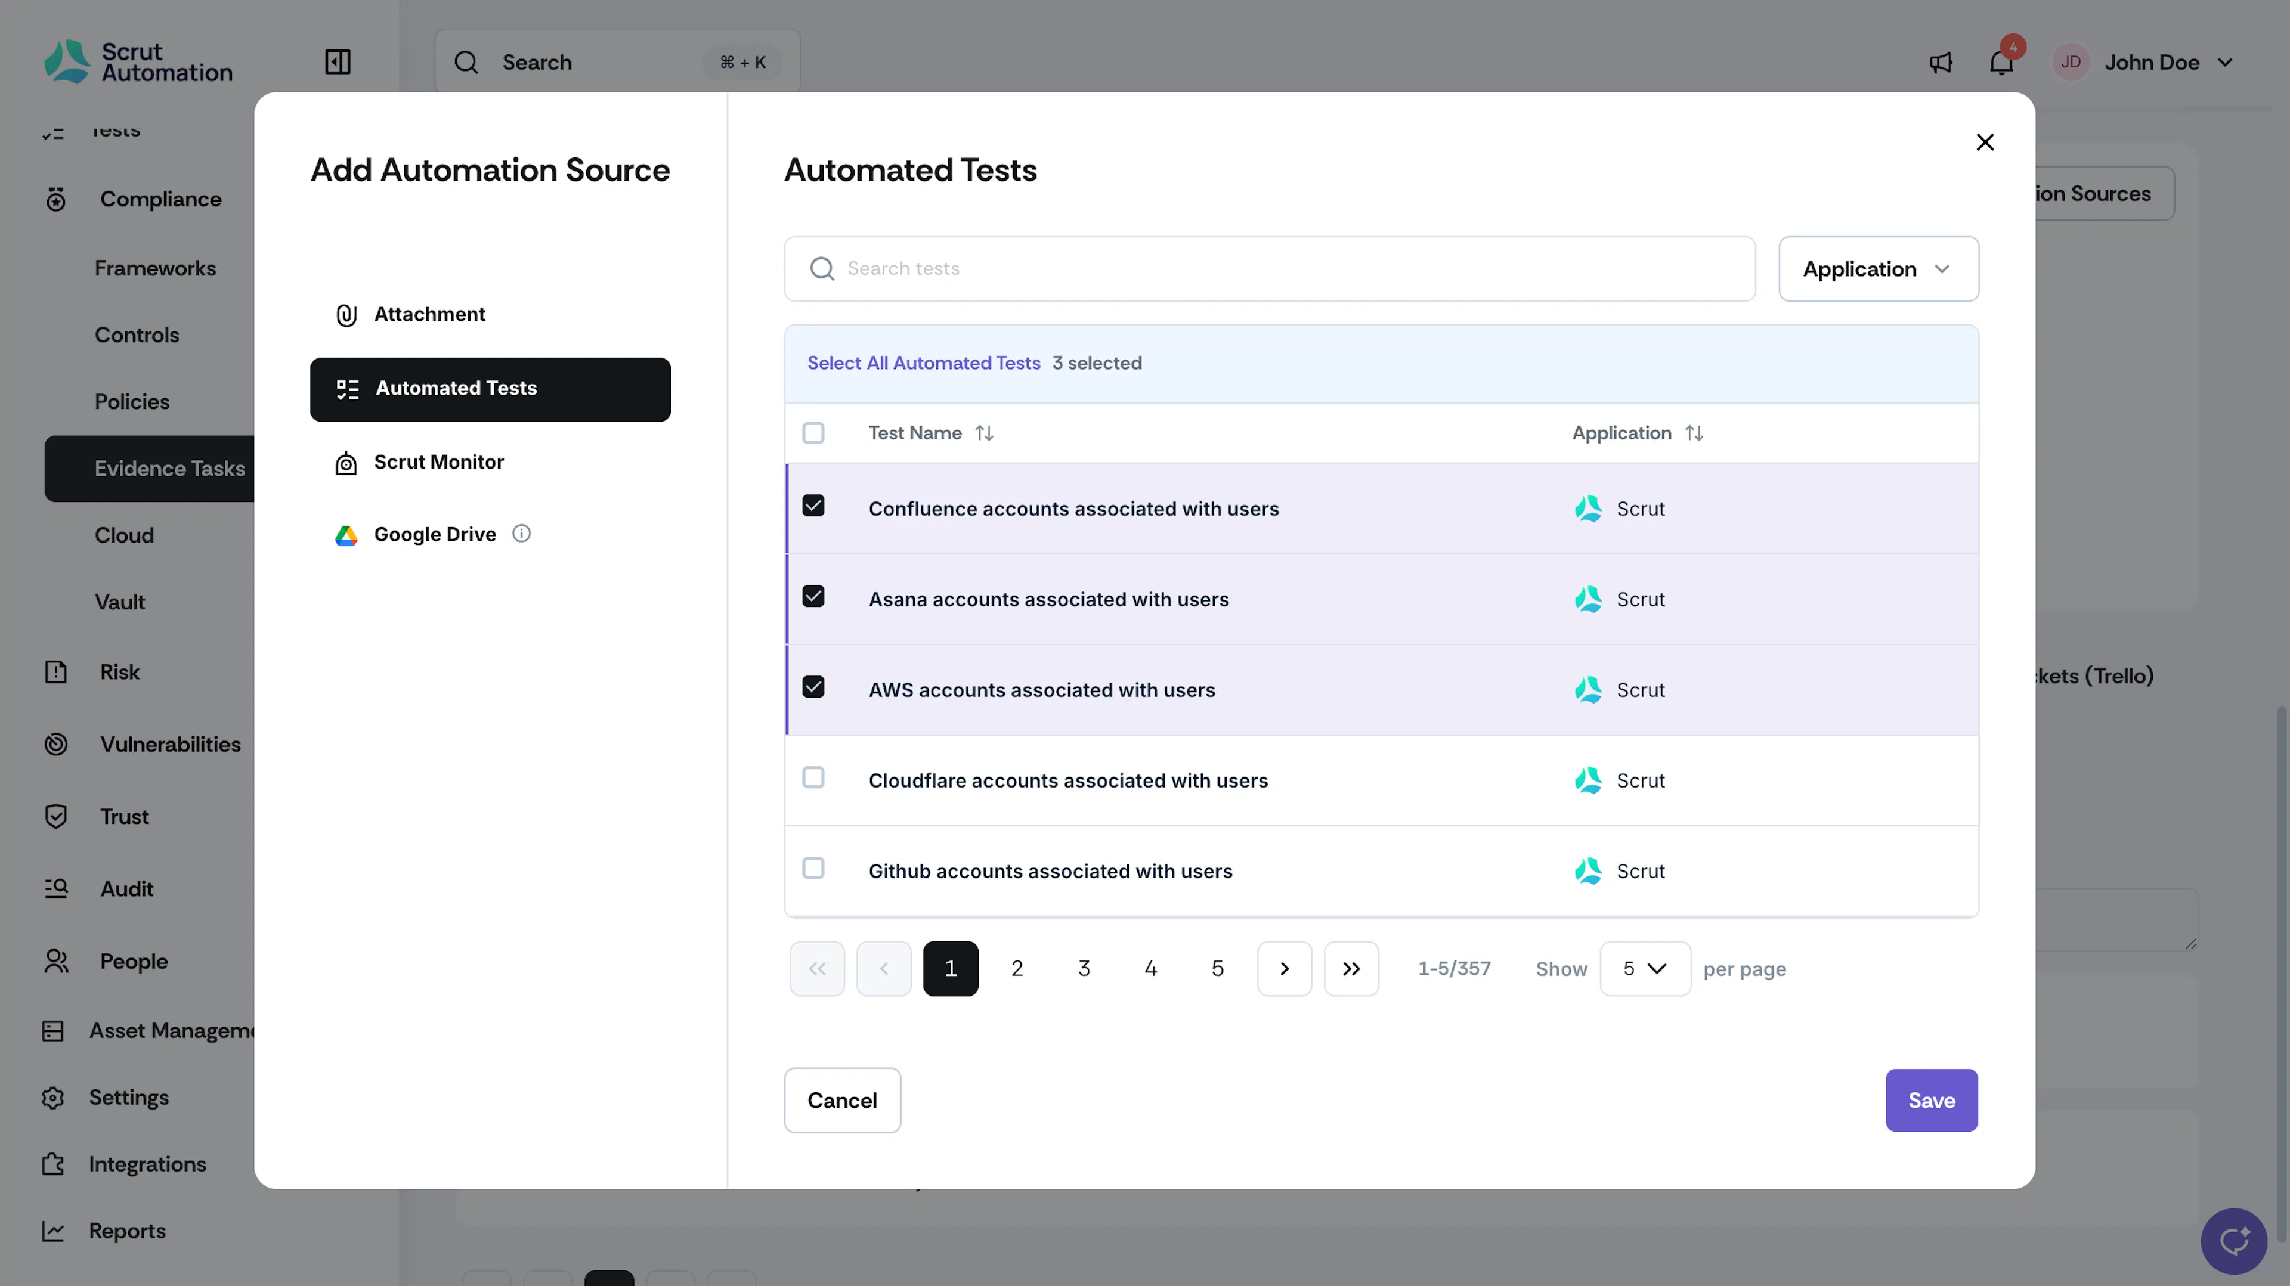Check Github accounts associated with users

(x=813, y=868)
